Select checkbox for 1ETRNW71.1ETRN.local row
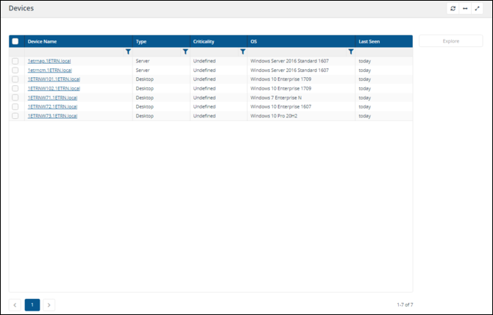493x315 pixels. coord(15,97)
